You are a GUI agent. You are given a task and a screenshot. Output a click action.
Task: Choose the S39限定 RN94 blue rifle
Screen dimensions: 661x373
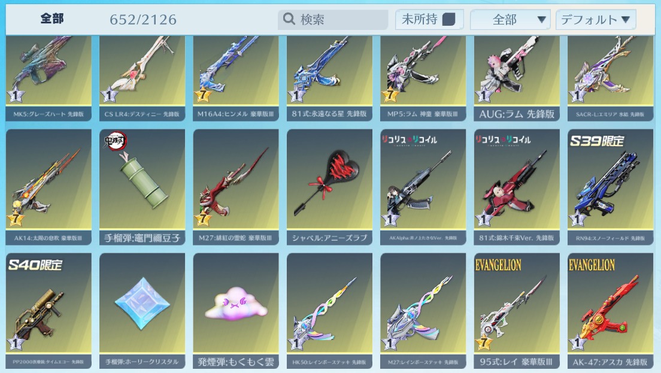(x=610, y=187)
